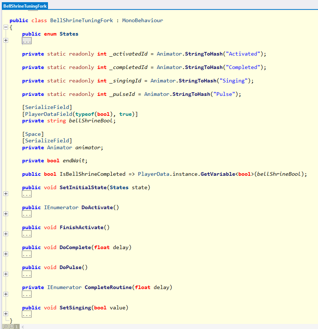Click the ellipsis box under SetSinging

click(x=27, y=314)
